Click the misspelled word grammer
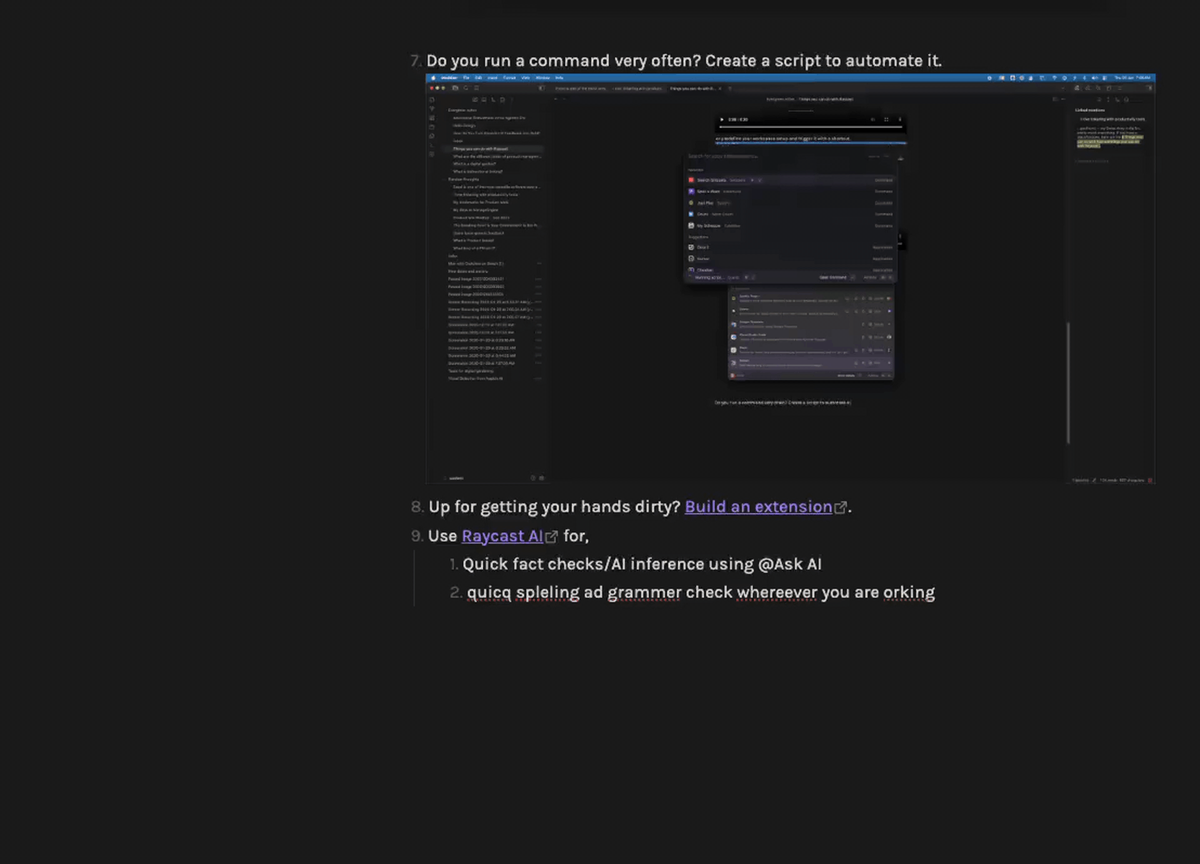The image size is (1200, 864). (x=644, y=592)
